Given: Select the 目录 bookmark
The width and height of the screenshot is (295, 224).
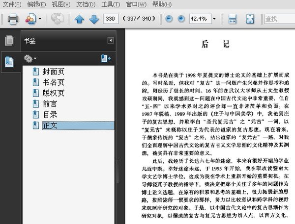Looking at the screenshot, I should pos(50,114).
